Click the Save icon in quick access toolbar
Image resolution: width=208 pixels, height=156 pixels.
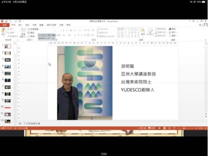[x=6, y=21]
